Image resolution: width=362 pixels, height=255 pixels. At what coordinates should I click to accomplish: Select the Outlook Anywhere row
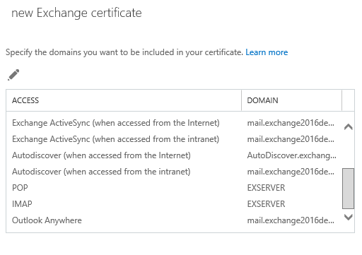(174, 220)
